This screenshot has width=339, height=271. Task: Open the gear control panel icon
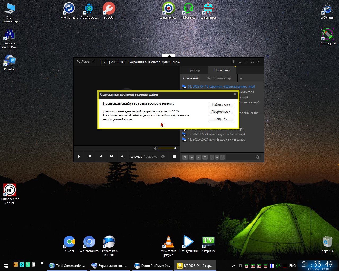pos(163,156)
